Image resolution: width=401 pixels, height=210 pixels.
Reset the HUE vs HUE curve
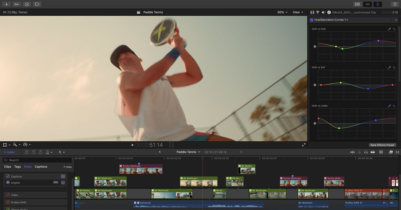(x=394, y=29)
